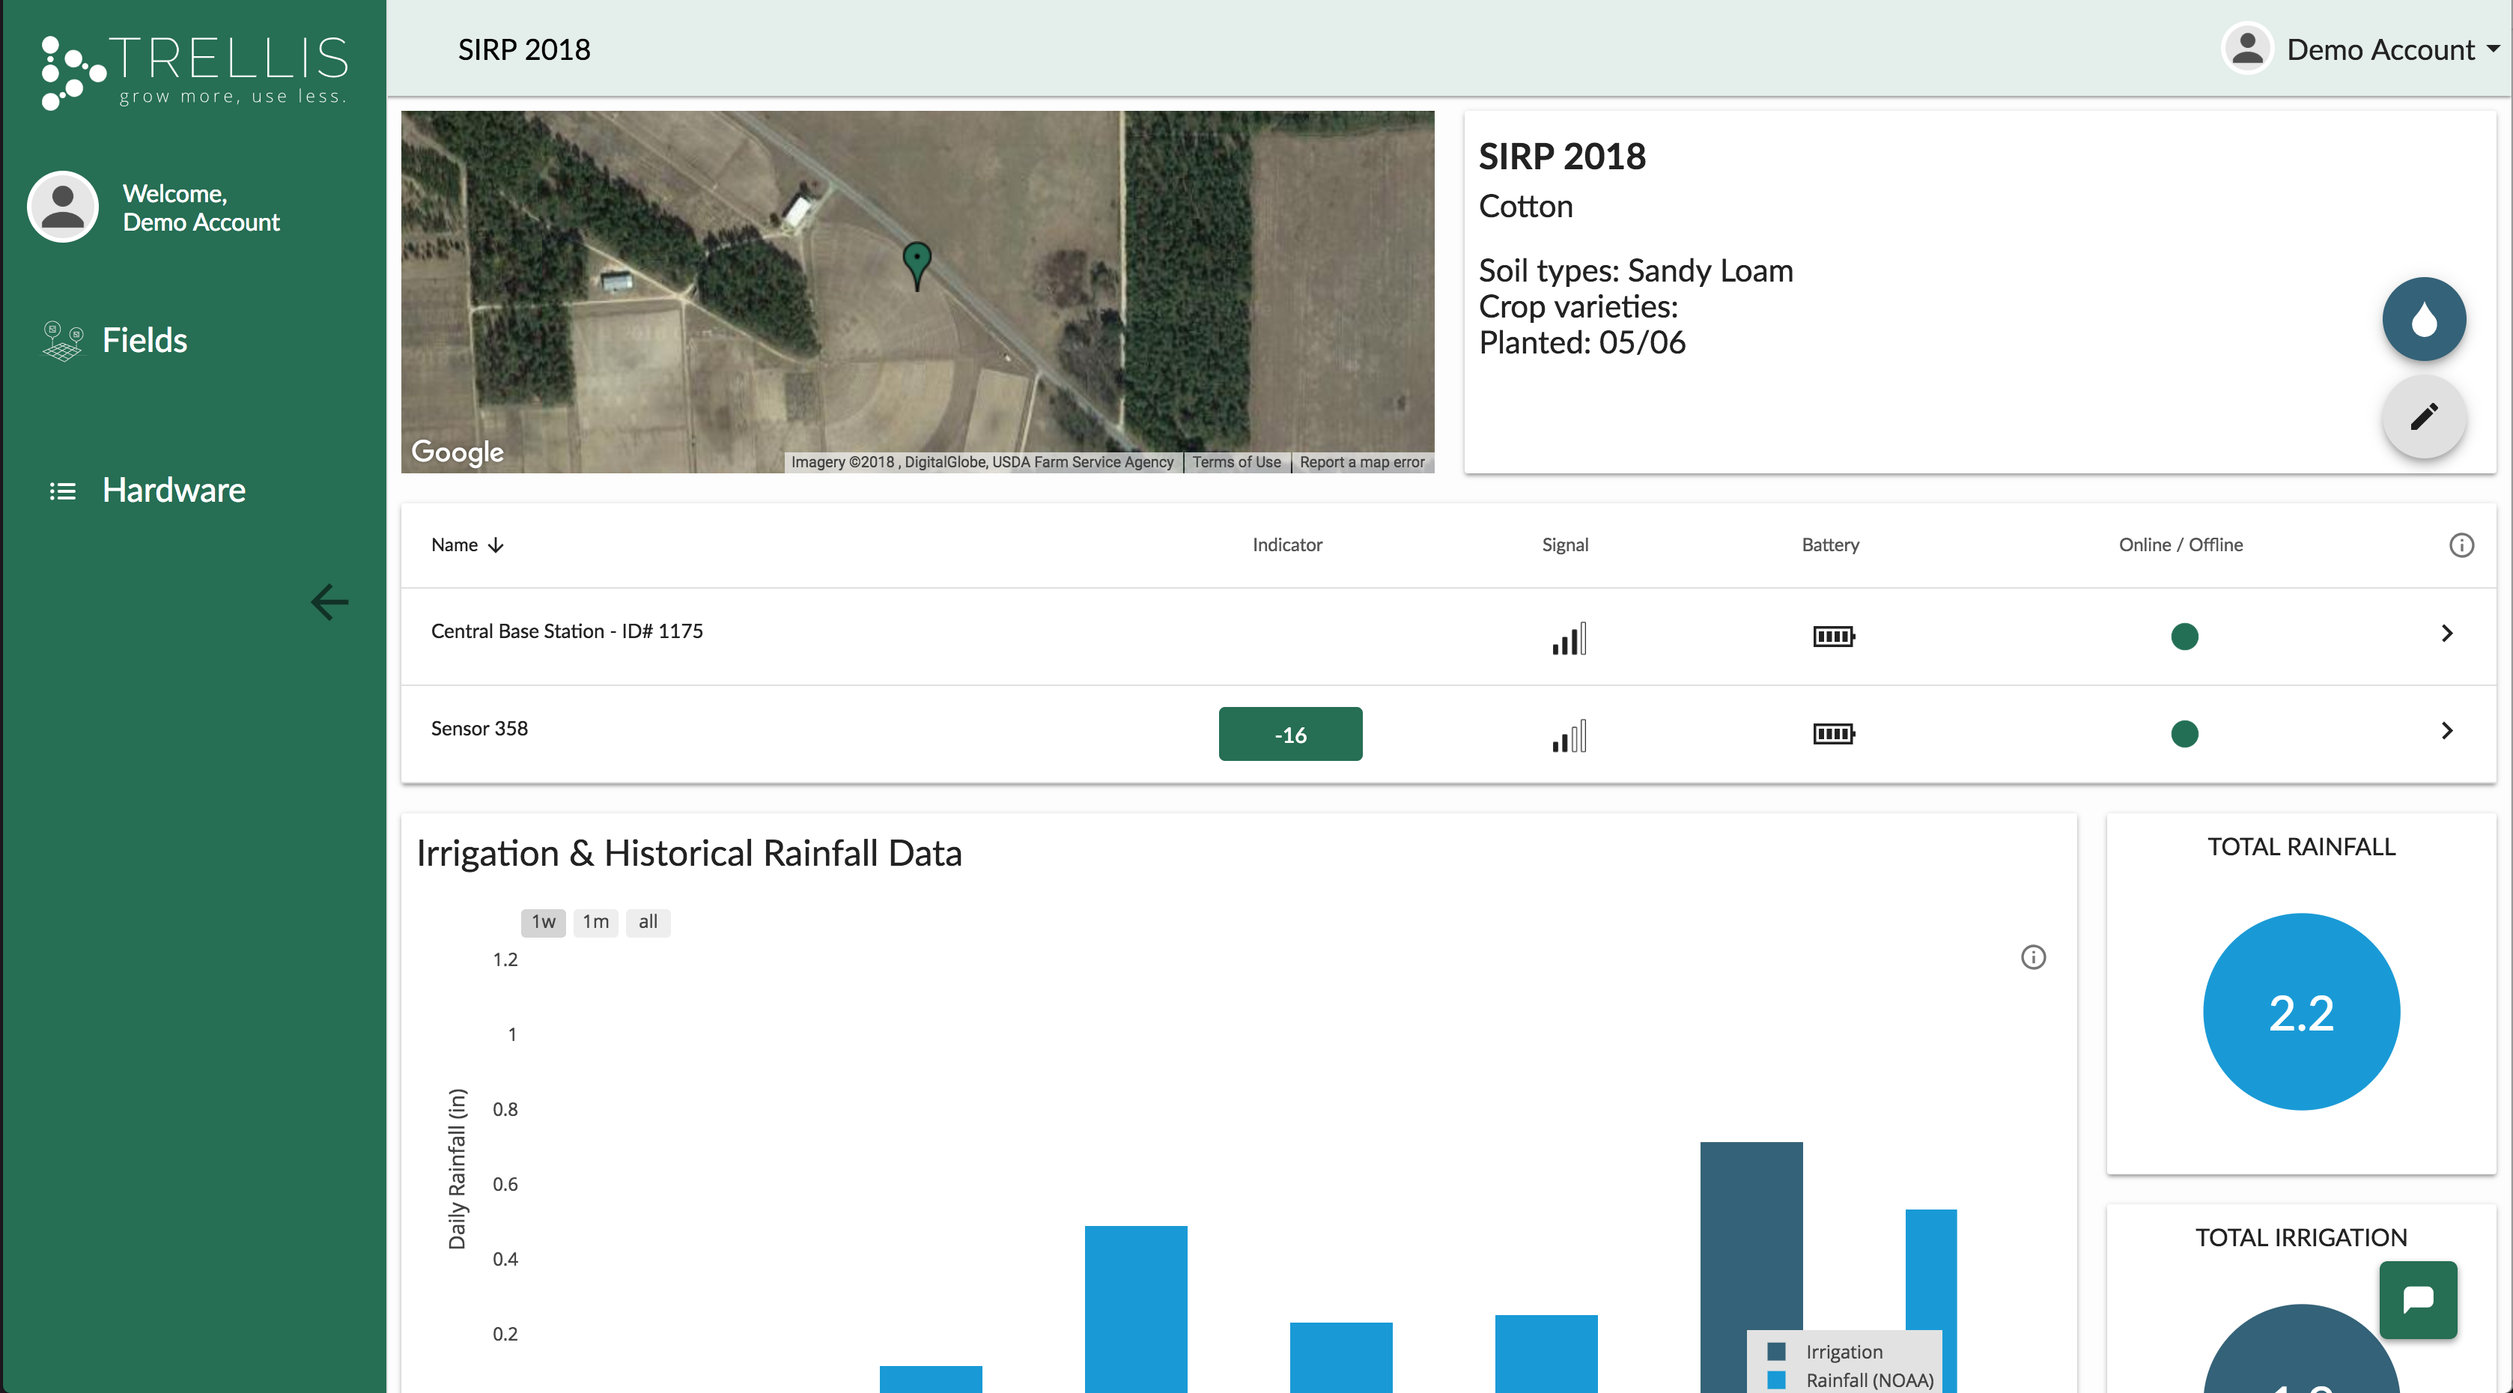The height and width of the screenshot is (1393, 2513).
Task: Expand the Central Base Station row chevron
Action: [x=2446, y=633]
